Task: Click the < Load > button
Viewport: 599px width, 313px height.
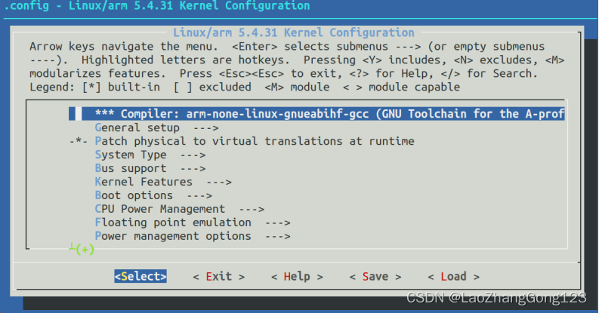Action: 454,276
